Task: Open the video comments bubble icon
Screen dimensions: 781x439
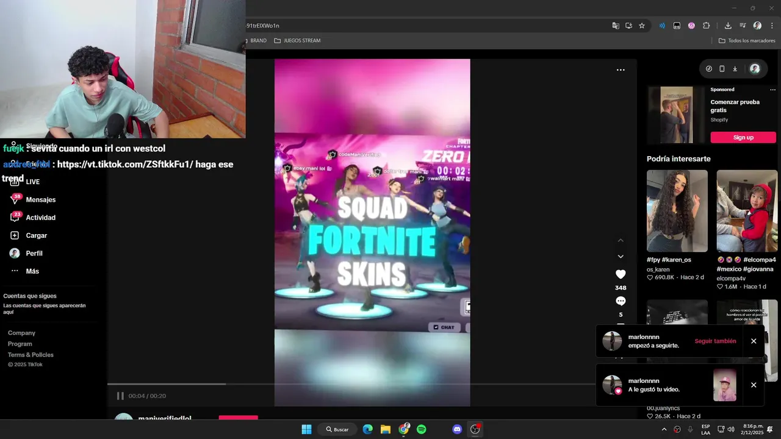Action: click(621, 301)
